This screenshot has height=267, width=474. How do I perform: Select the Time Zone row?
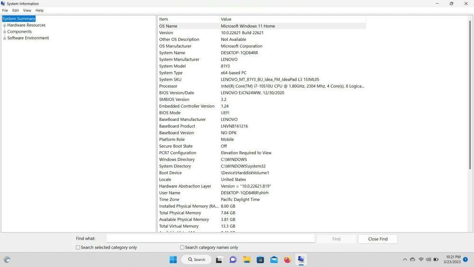[262, 199]
